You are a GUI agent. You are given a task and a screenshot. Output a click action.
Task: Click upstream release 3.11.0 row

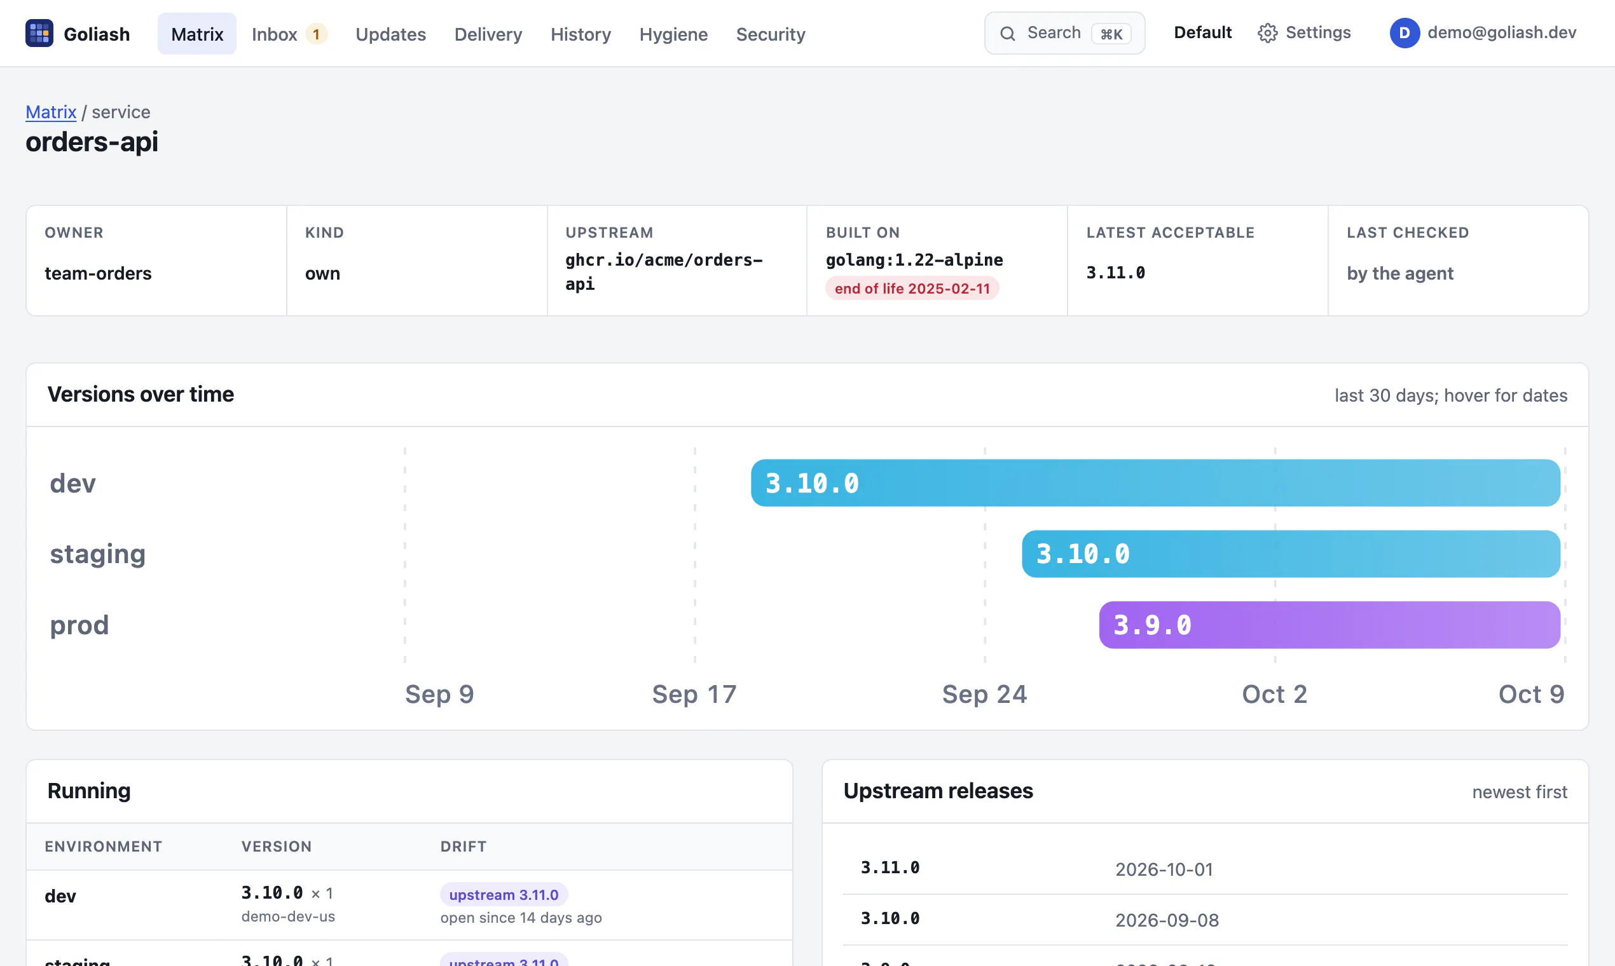1205,869
